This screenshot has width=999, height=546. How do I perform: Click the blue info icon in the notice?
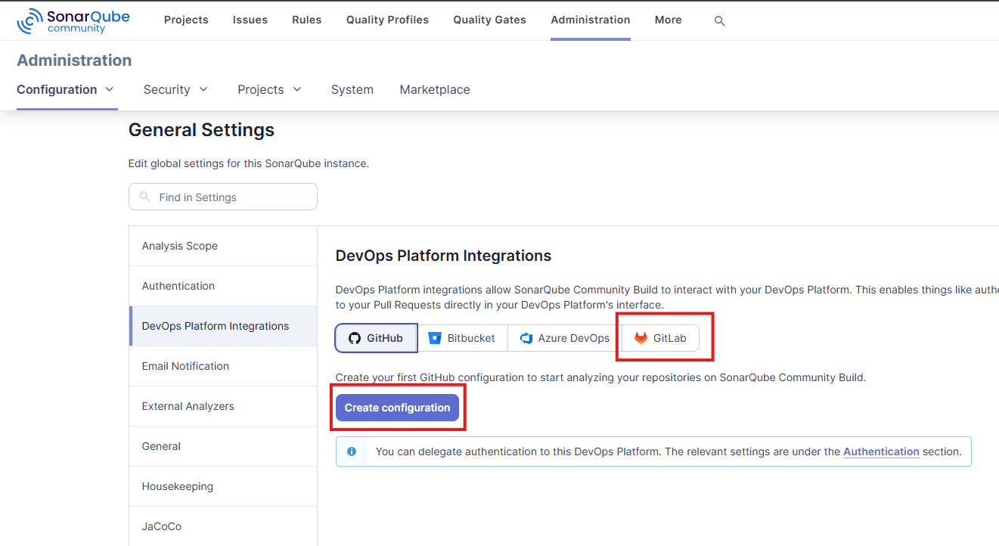click(x=352, y=451)
